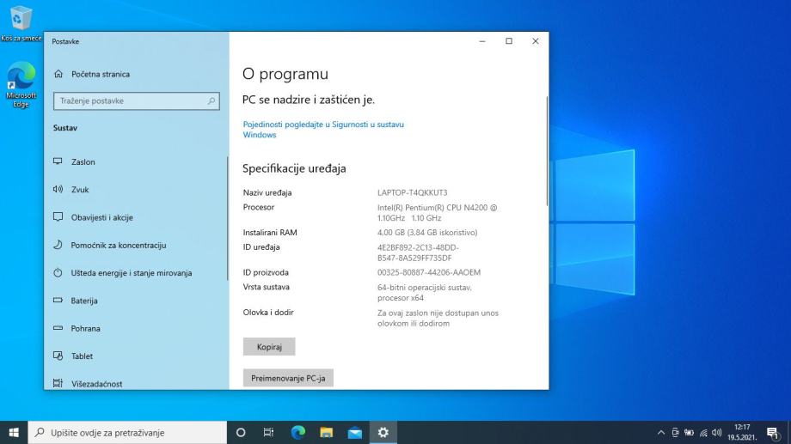Screen dimensions: 791x444
Task: Click the 64-bitni operacijski sustav text
Action: pyautogui.click(x=424, y=292)
